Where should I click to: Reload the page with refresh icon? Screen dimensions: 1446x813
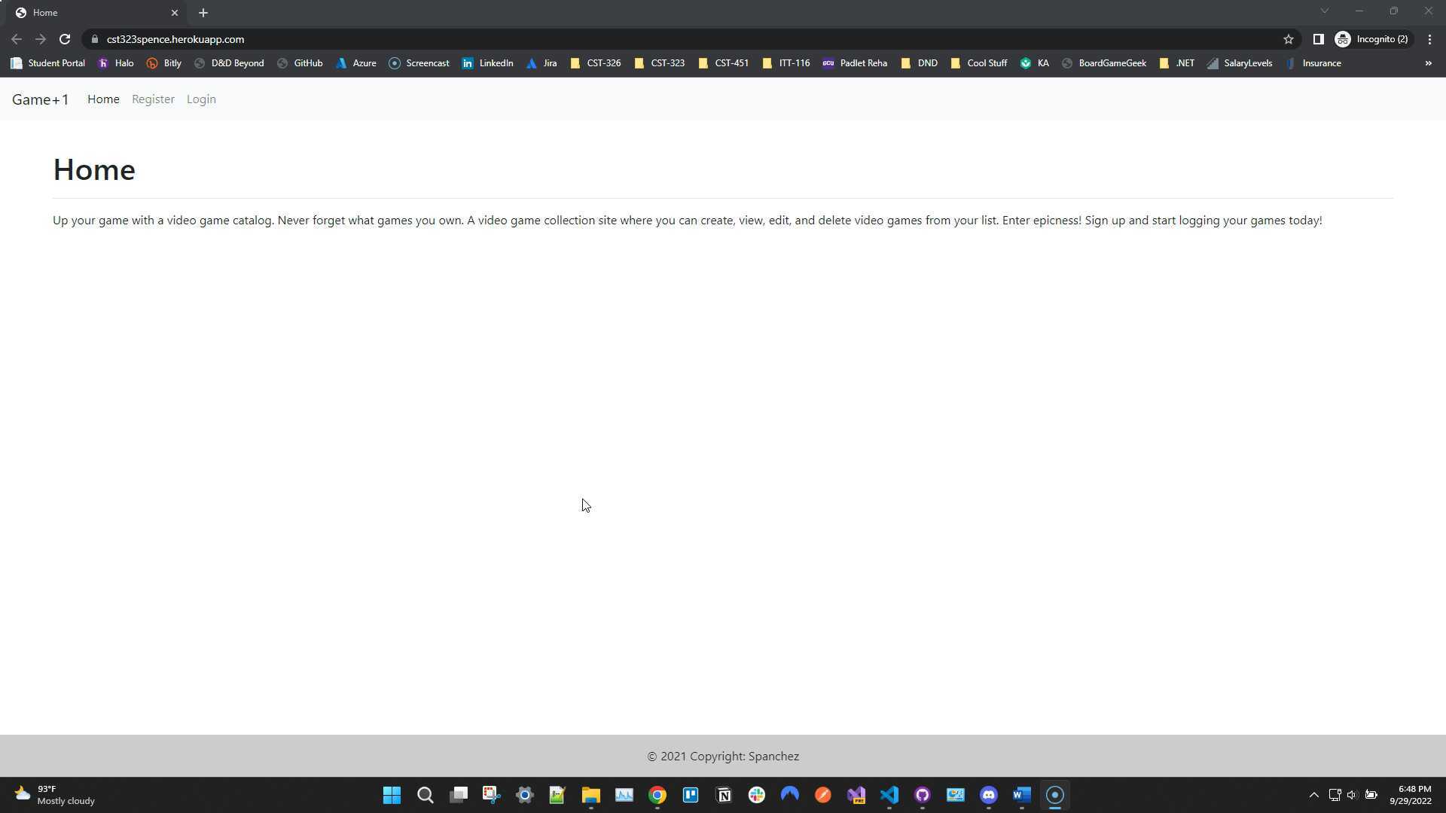pyautogui.click(x=65, y=39)
